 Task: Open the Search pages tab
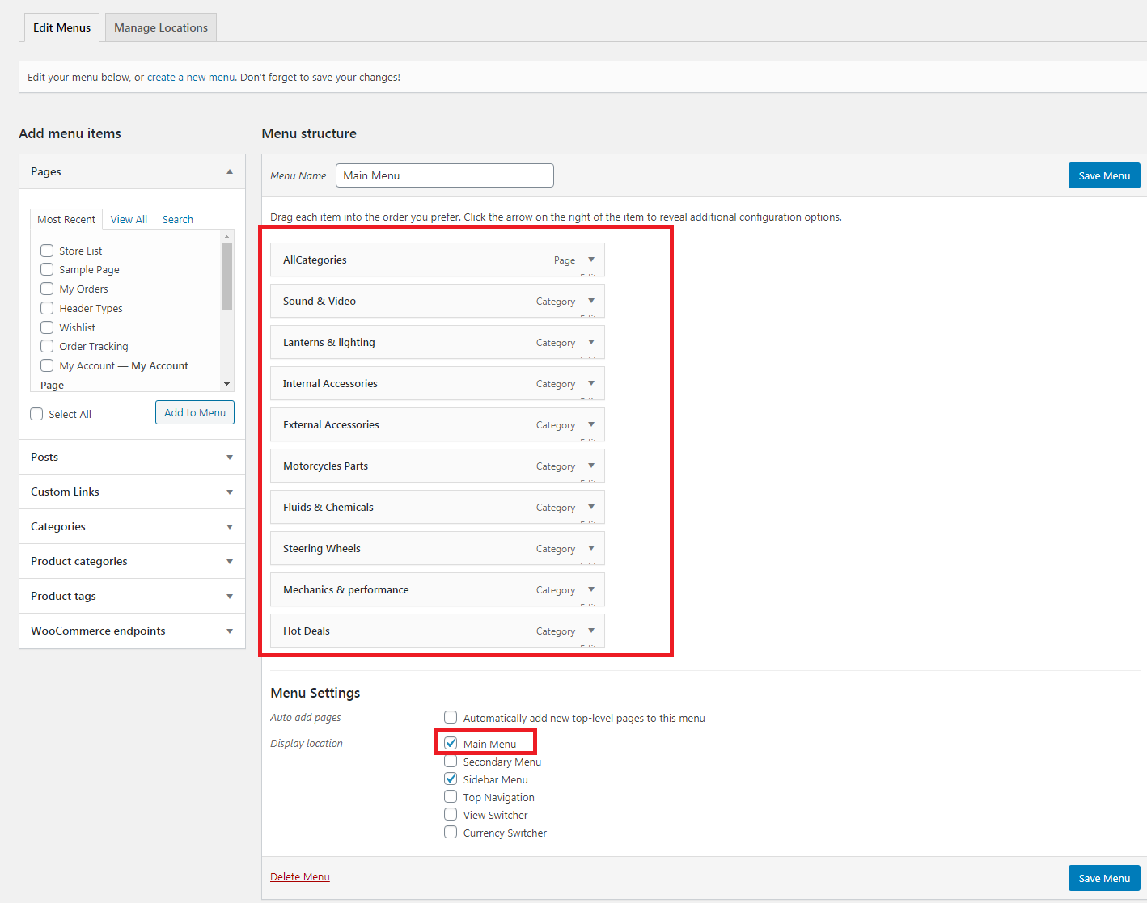pos(178,220)
